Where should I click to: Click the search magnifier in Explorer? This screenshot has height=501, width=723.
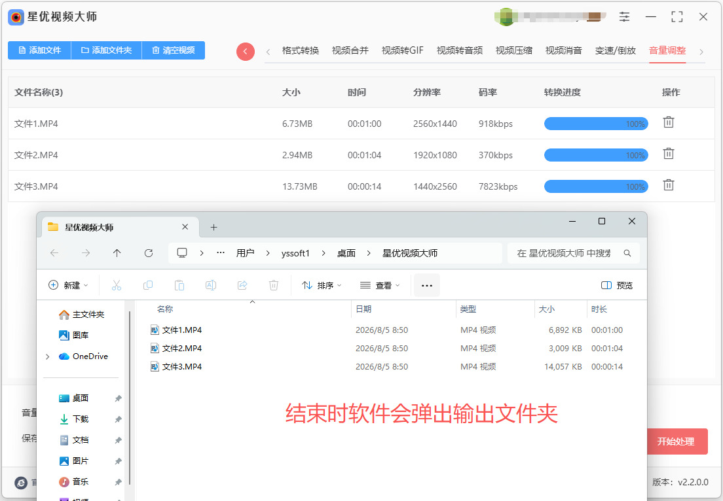(627, 253)
